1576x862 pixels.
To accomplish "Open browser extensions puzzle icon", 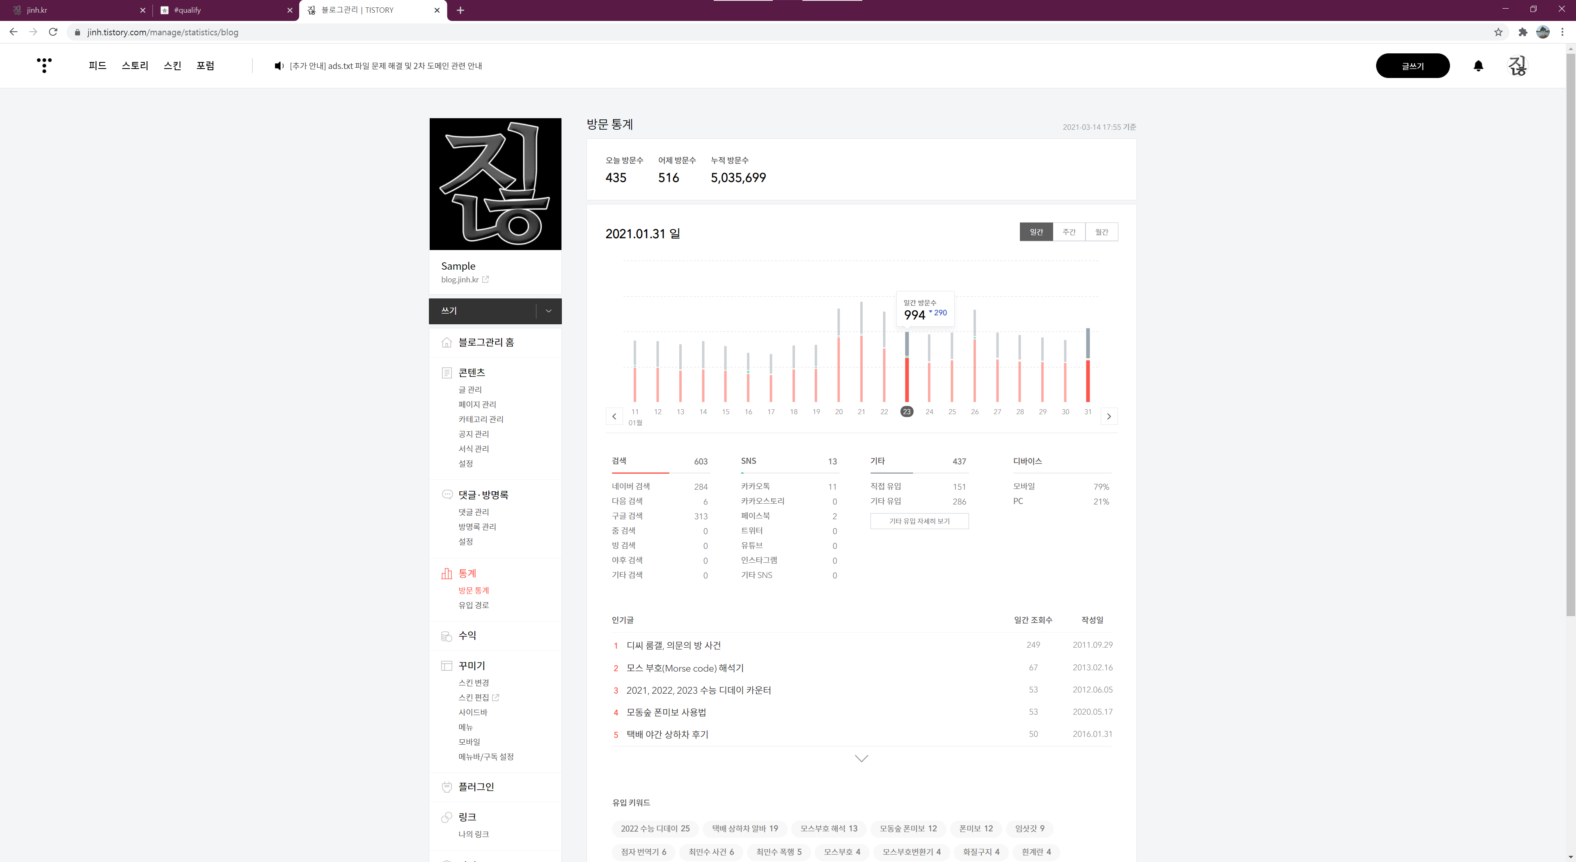I will [x=1522, y=32].
